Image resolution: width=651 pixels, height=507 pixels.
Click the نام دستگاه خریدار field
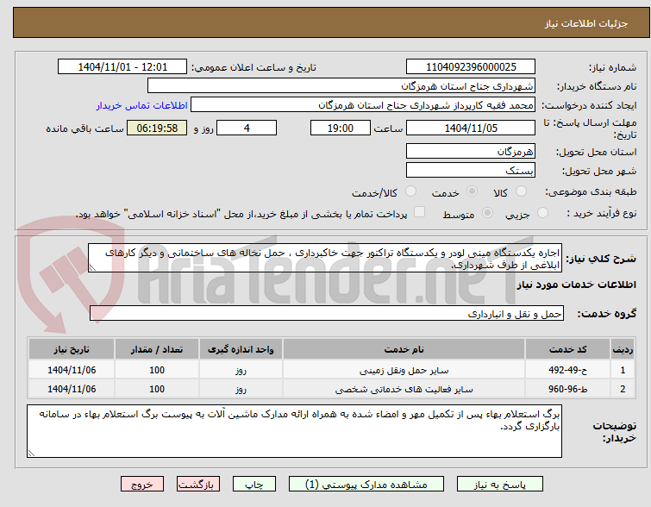(x=341, y=86)
